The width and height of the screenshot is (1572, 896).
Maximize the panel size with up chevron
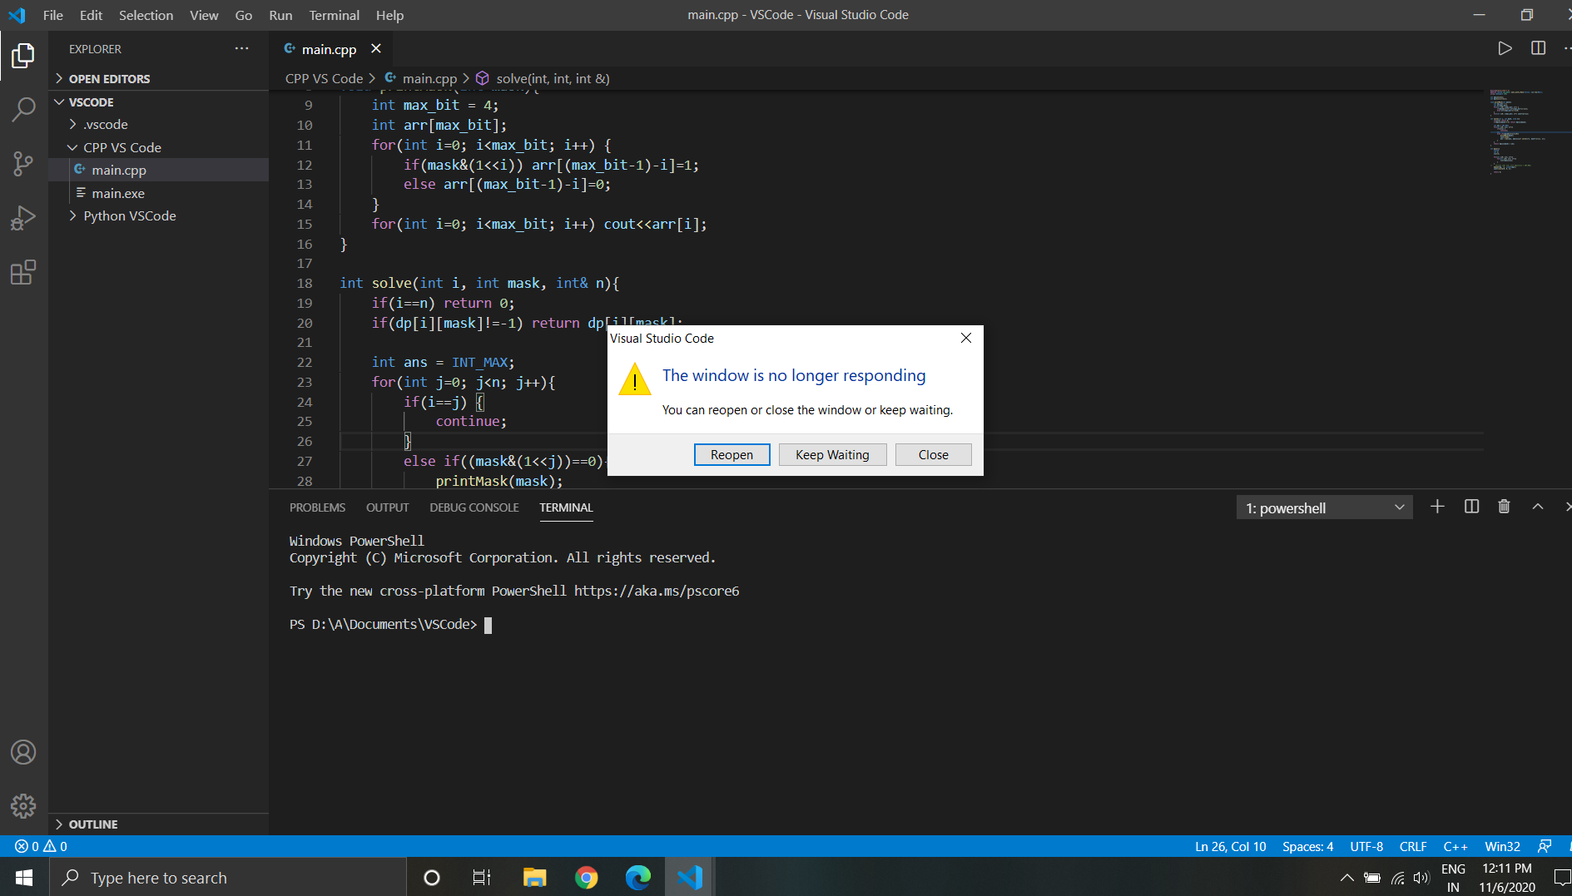pyautogui.click(x=1538, y=507)
